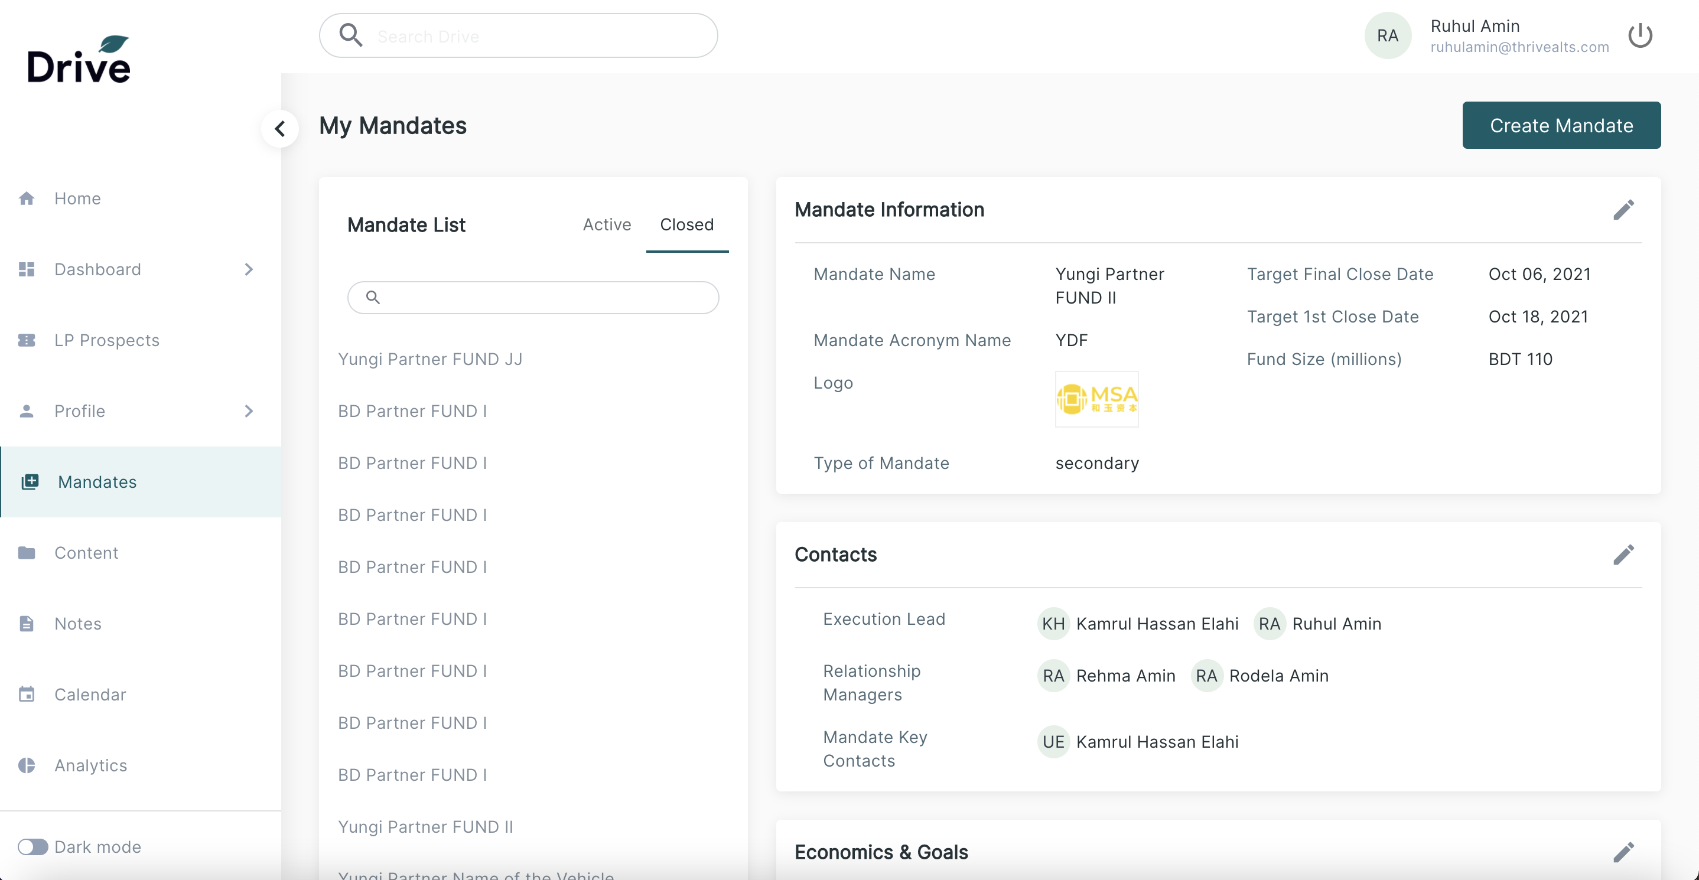Screen dimensions: 1699x880
Task: Open Home from the sidebar
Action: coord(77,198)
